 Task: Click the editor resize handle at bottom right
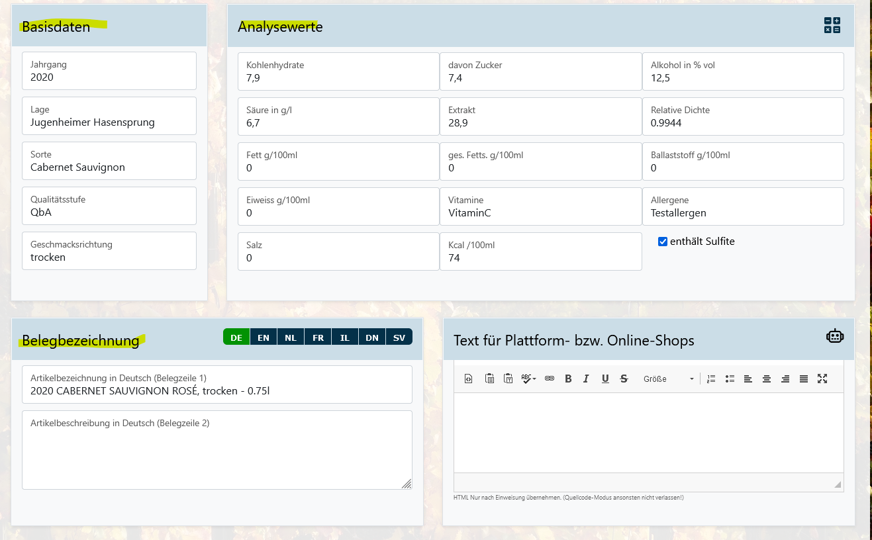pyautogui.click(x=838, y=484)
